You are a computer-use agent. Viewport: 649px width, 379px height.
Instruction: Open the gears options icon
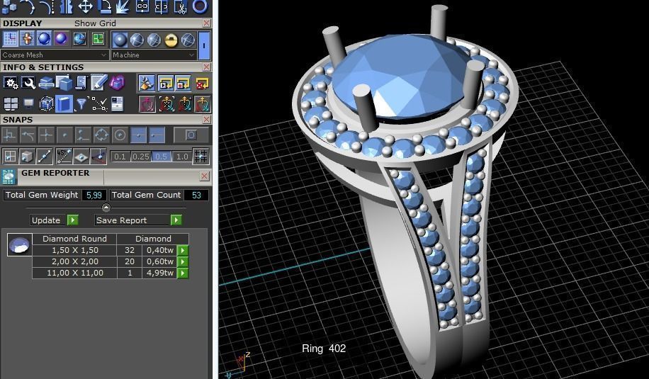pos(11,83)
